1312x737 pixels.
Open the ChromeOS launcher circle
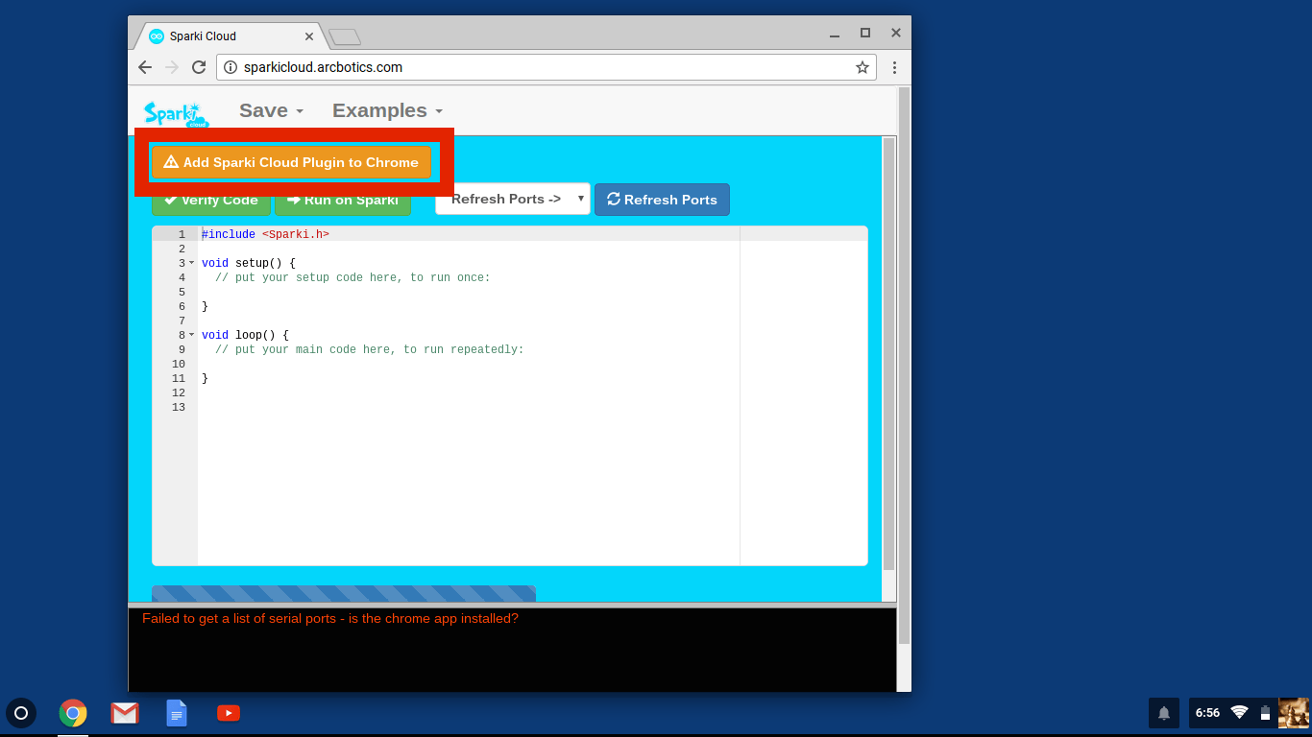[21, 713]
